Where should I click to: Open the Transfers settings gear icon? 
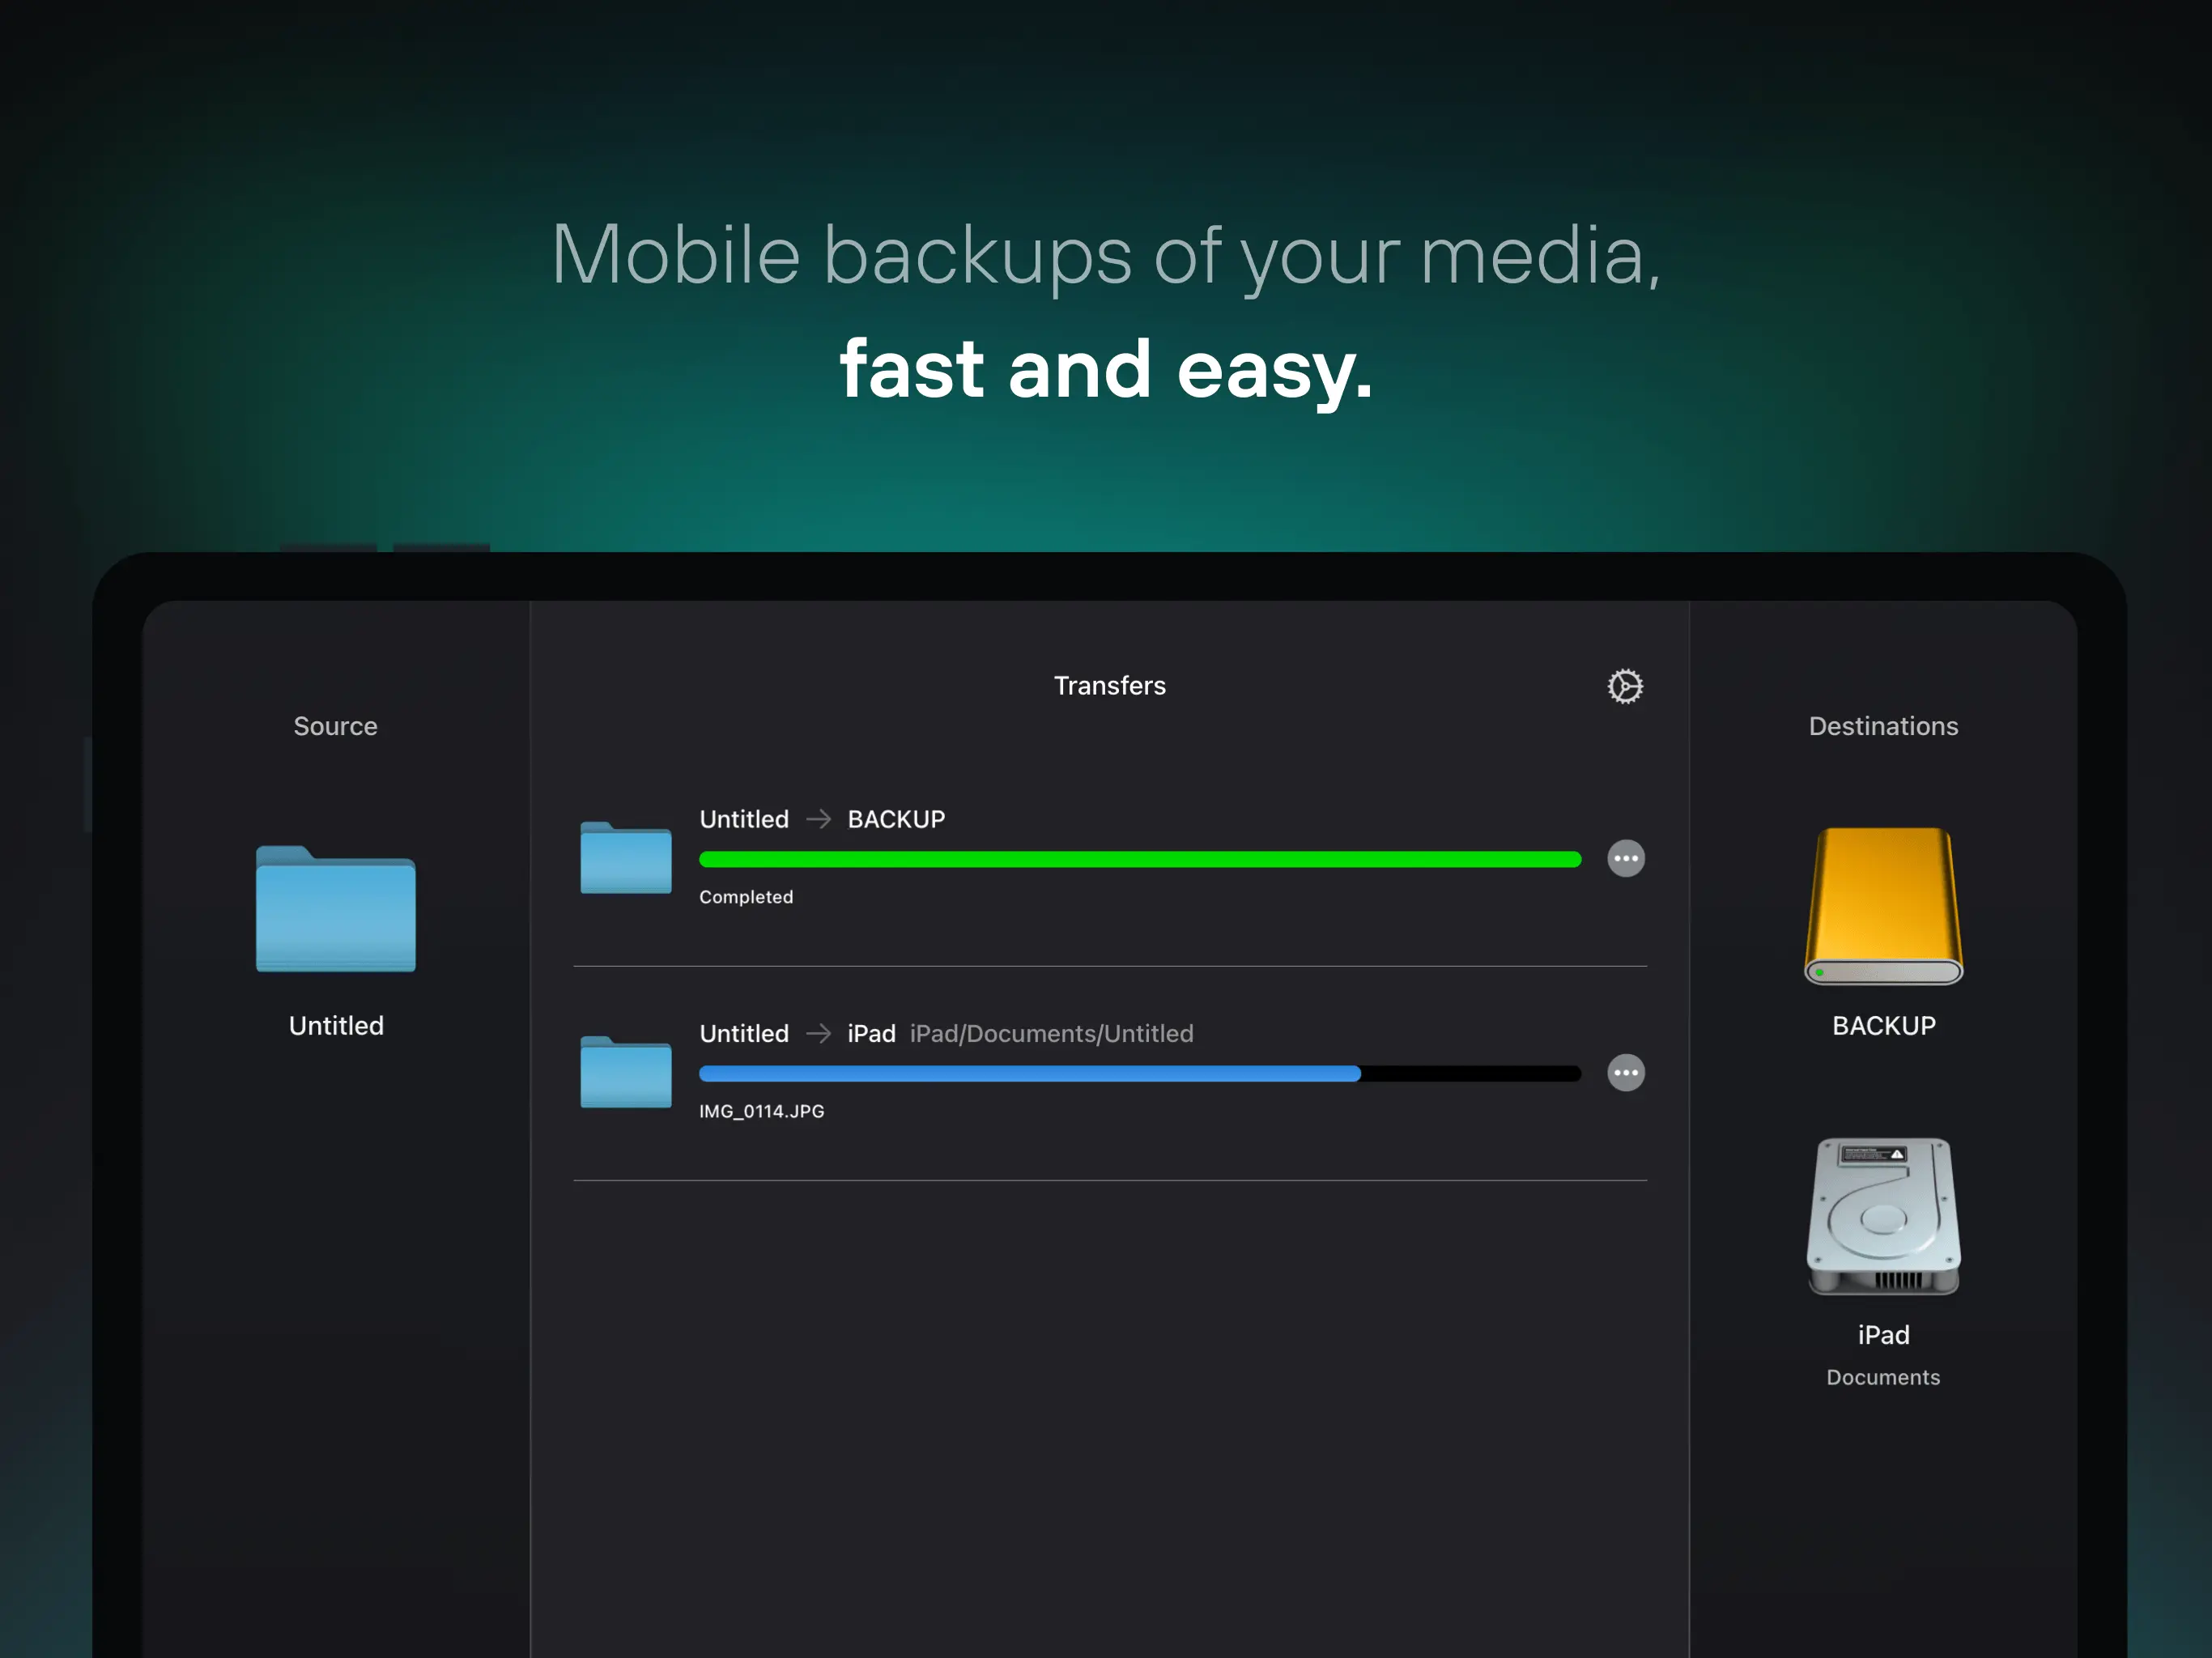click(1625, 686)
